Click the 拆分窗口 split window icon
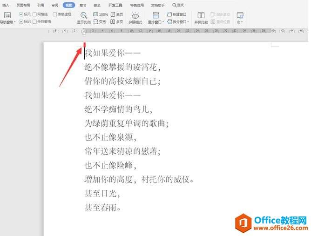Viewport: 311px width, 236px height. 169,21
